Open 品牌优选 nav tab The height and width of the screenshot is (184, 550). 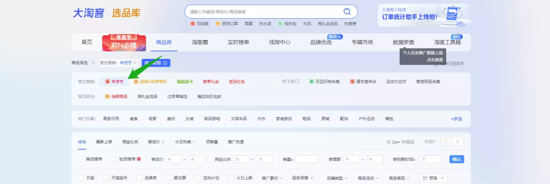click(x=321, y=42)
